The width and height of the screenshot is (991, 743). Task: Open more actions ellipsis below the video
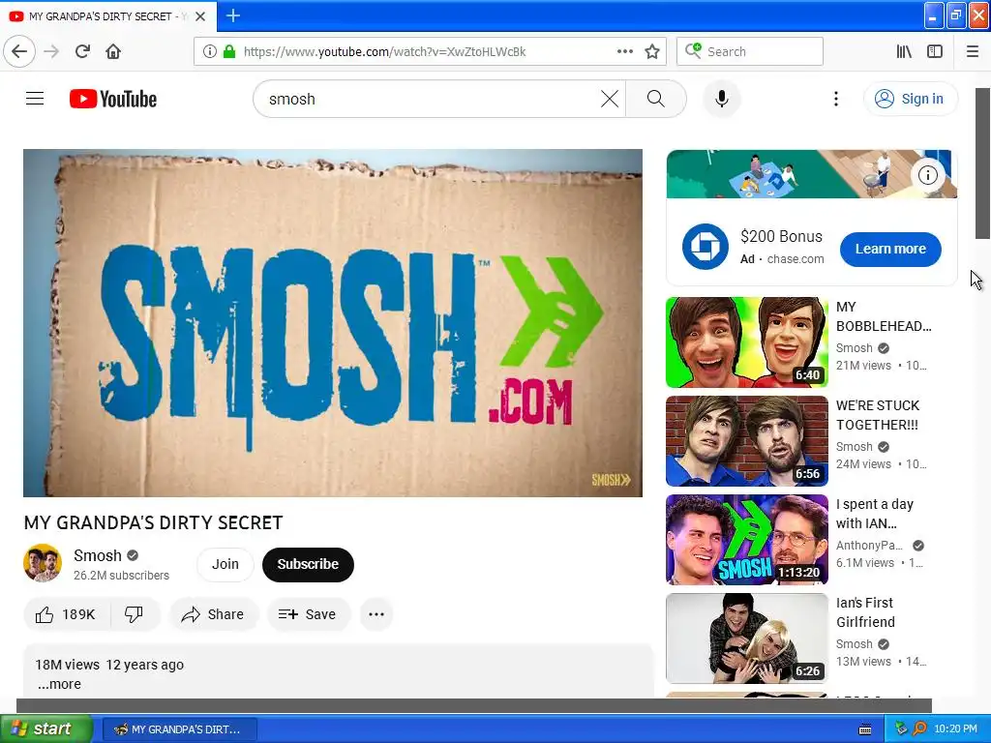click(376, 614)
